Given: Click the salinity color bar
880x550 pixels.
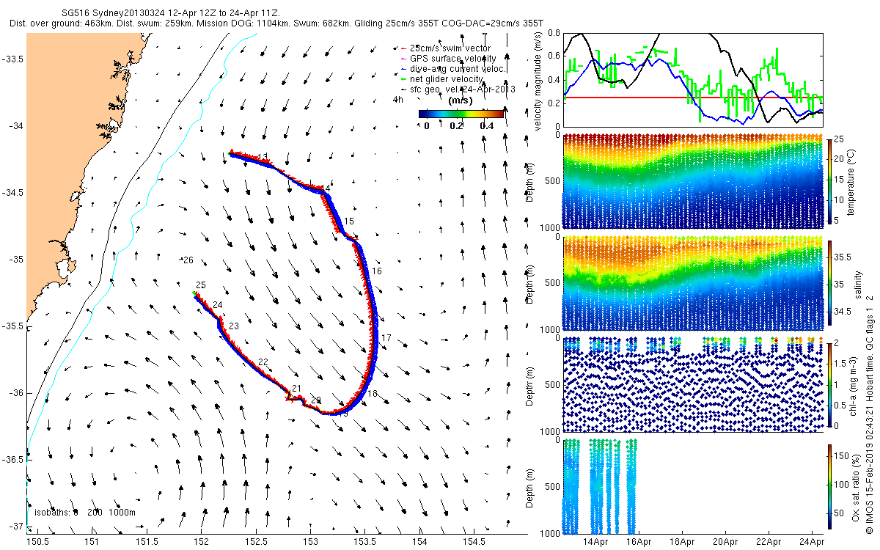Looking at the screenshot, I should coord(829,283).
